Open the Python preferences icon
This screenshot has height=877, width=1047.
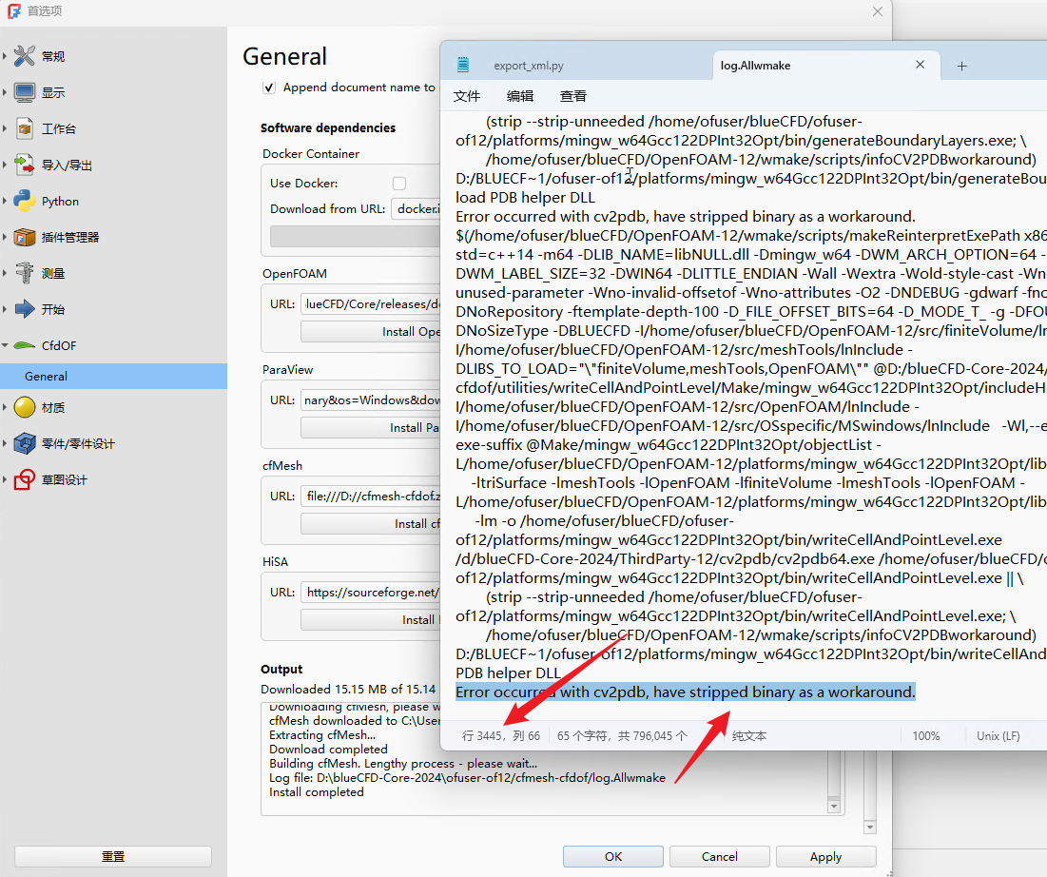click(x=25, y=201)
